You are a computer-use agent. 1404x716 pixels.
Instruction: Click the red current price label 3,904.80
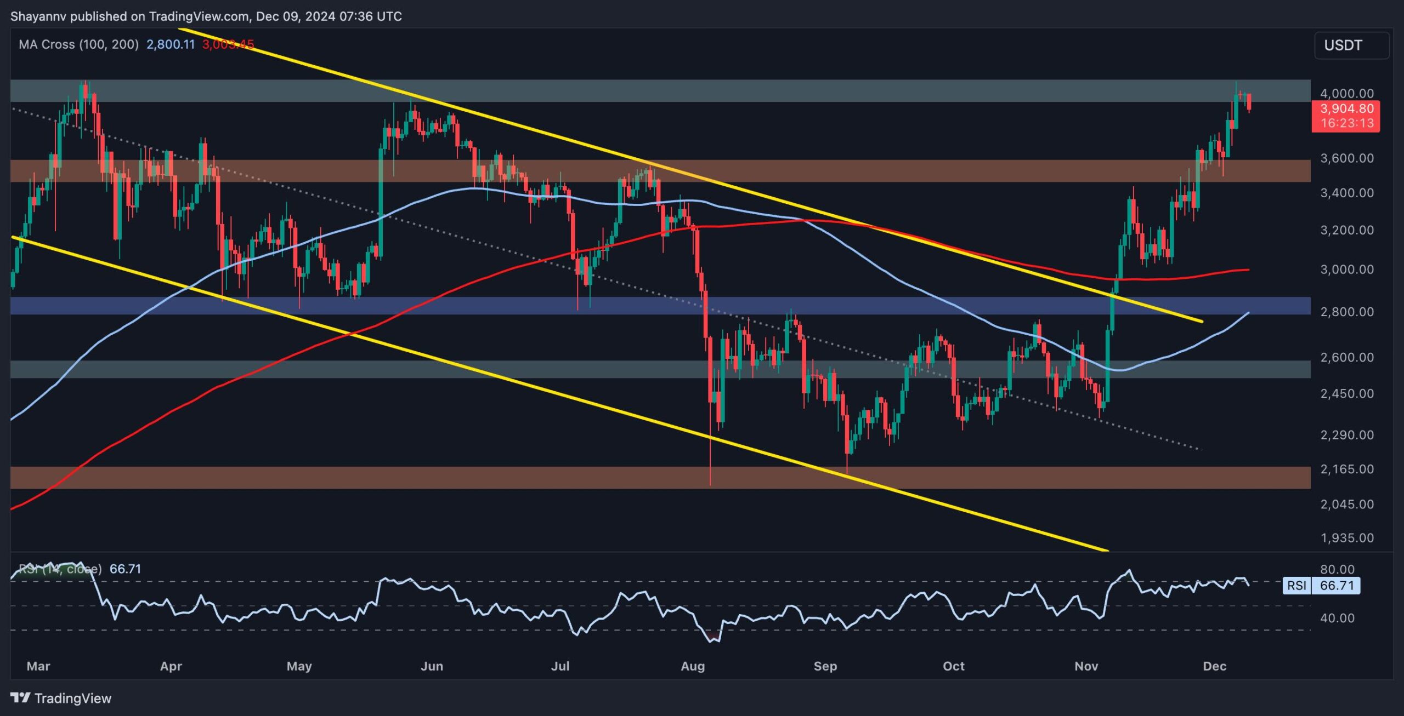point(1346,109)
